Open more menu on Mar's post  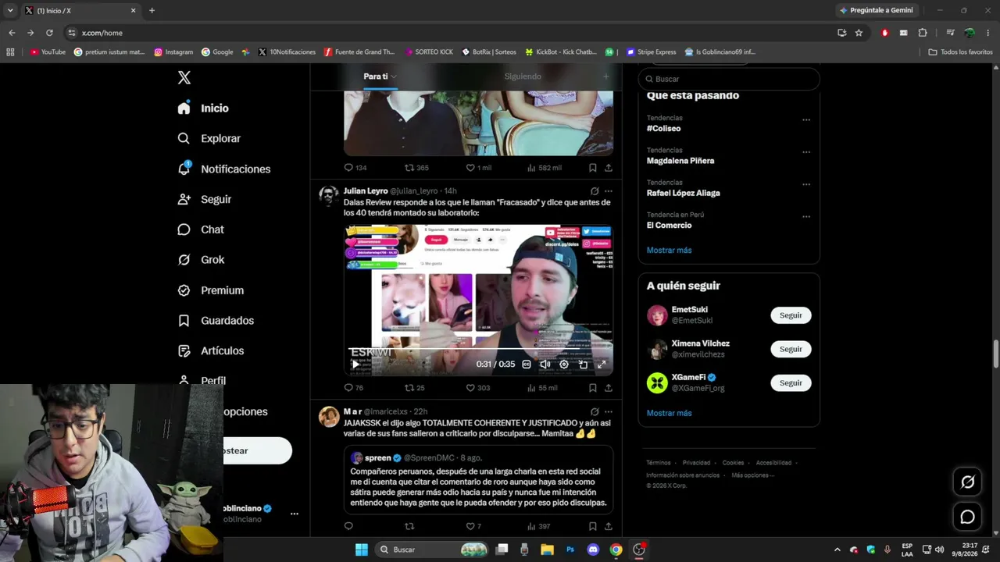(x=609, y=411)
